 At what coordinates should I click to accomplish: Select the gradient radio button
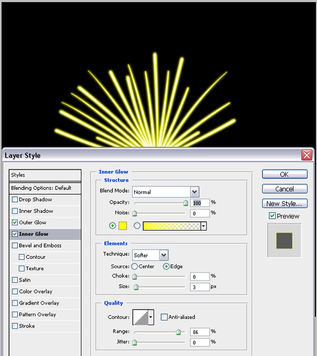click(x=137, y=226)
